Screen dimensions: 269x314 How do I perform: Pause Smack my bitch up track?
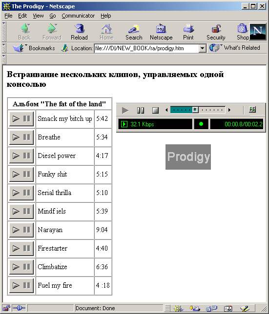pos(27,118)
